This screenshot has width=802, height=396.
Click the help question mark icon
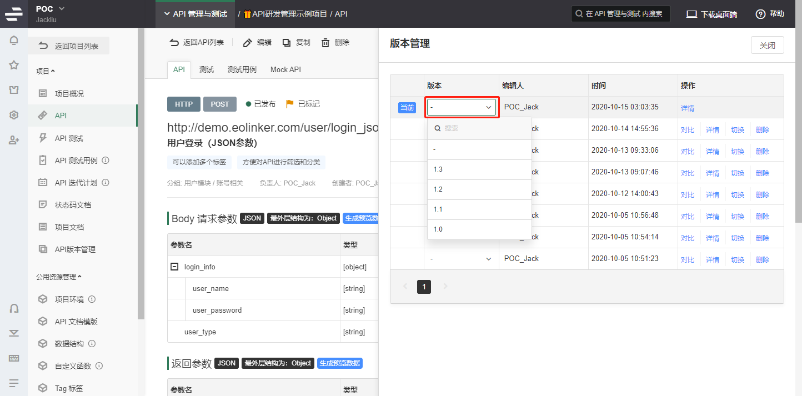760,14
